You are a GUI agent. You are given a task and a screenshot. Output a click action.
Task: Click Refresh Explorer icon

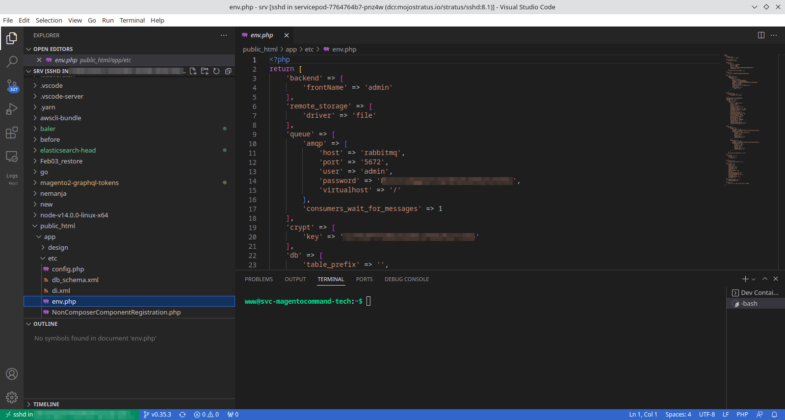(x=216, y=71)
